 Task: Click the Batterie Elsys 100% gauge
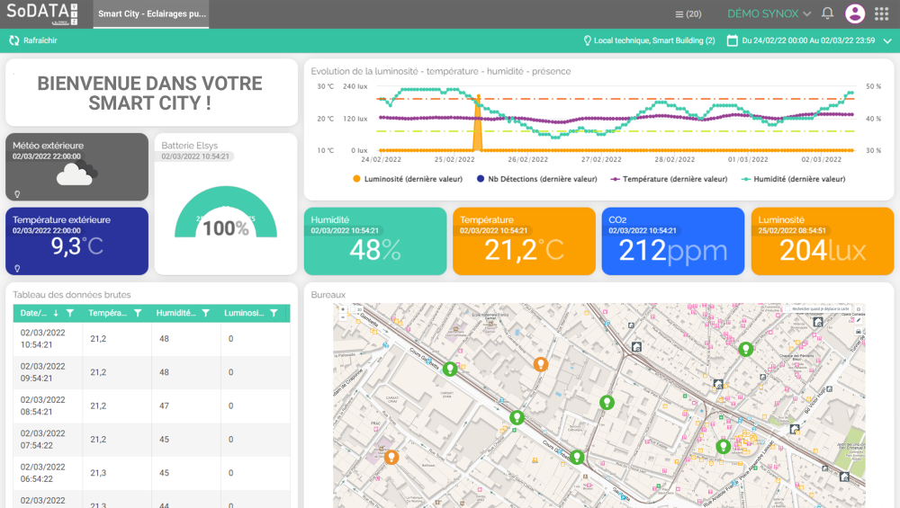[226, 213]
